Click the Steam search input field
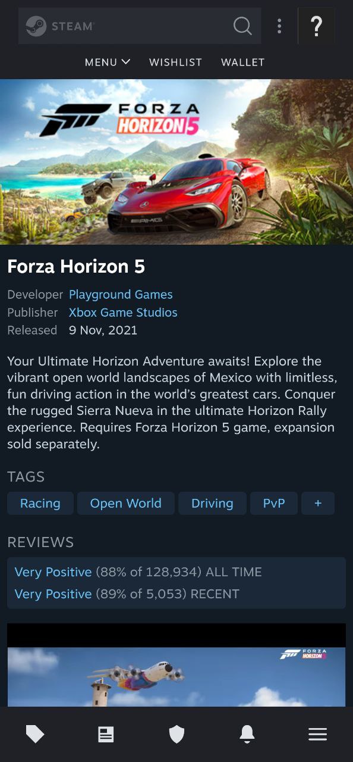The width and height of the screenshot is (353, 762). (x=140, y=26)
